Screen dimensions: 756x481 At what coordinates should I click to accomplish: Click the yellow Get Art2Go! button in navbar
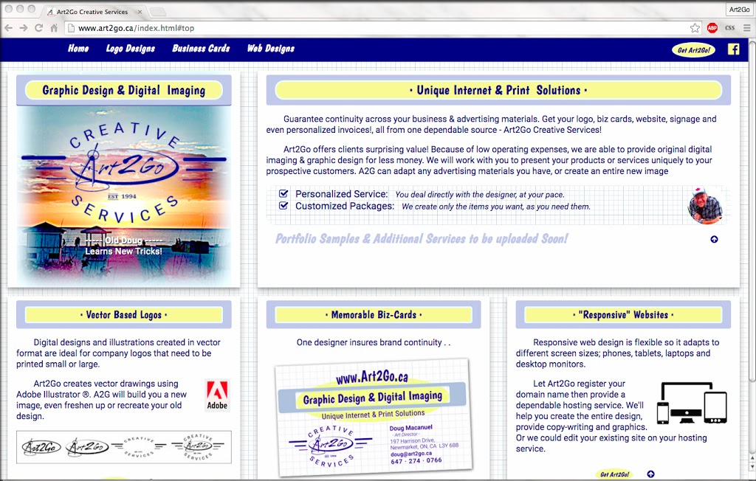[694, 49]
